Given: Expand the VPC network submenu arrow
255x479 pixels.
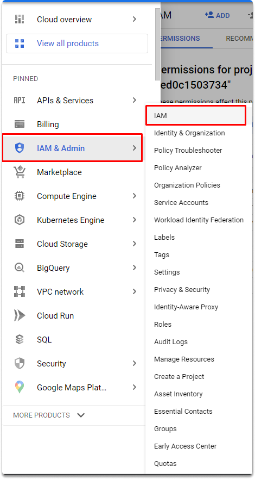Looking at the screenshot, I should pos(135,292).
